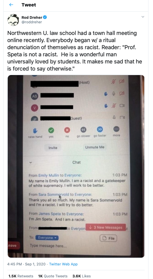Open the more reactions icon
Image resolution: width=153 pixels, height=279 pixels.
point(116,129)
